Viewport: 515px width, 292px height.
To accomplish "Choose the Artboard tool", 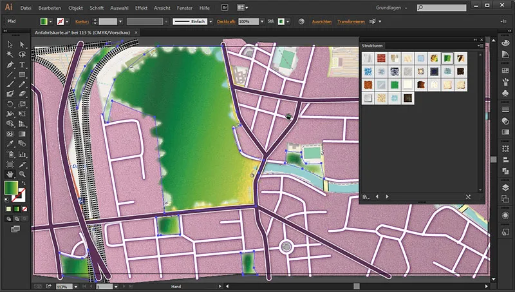I will (x=10, y=164).
